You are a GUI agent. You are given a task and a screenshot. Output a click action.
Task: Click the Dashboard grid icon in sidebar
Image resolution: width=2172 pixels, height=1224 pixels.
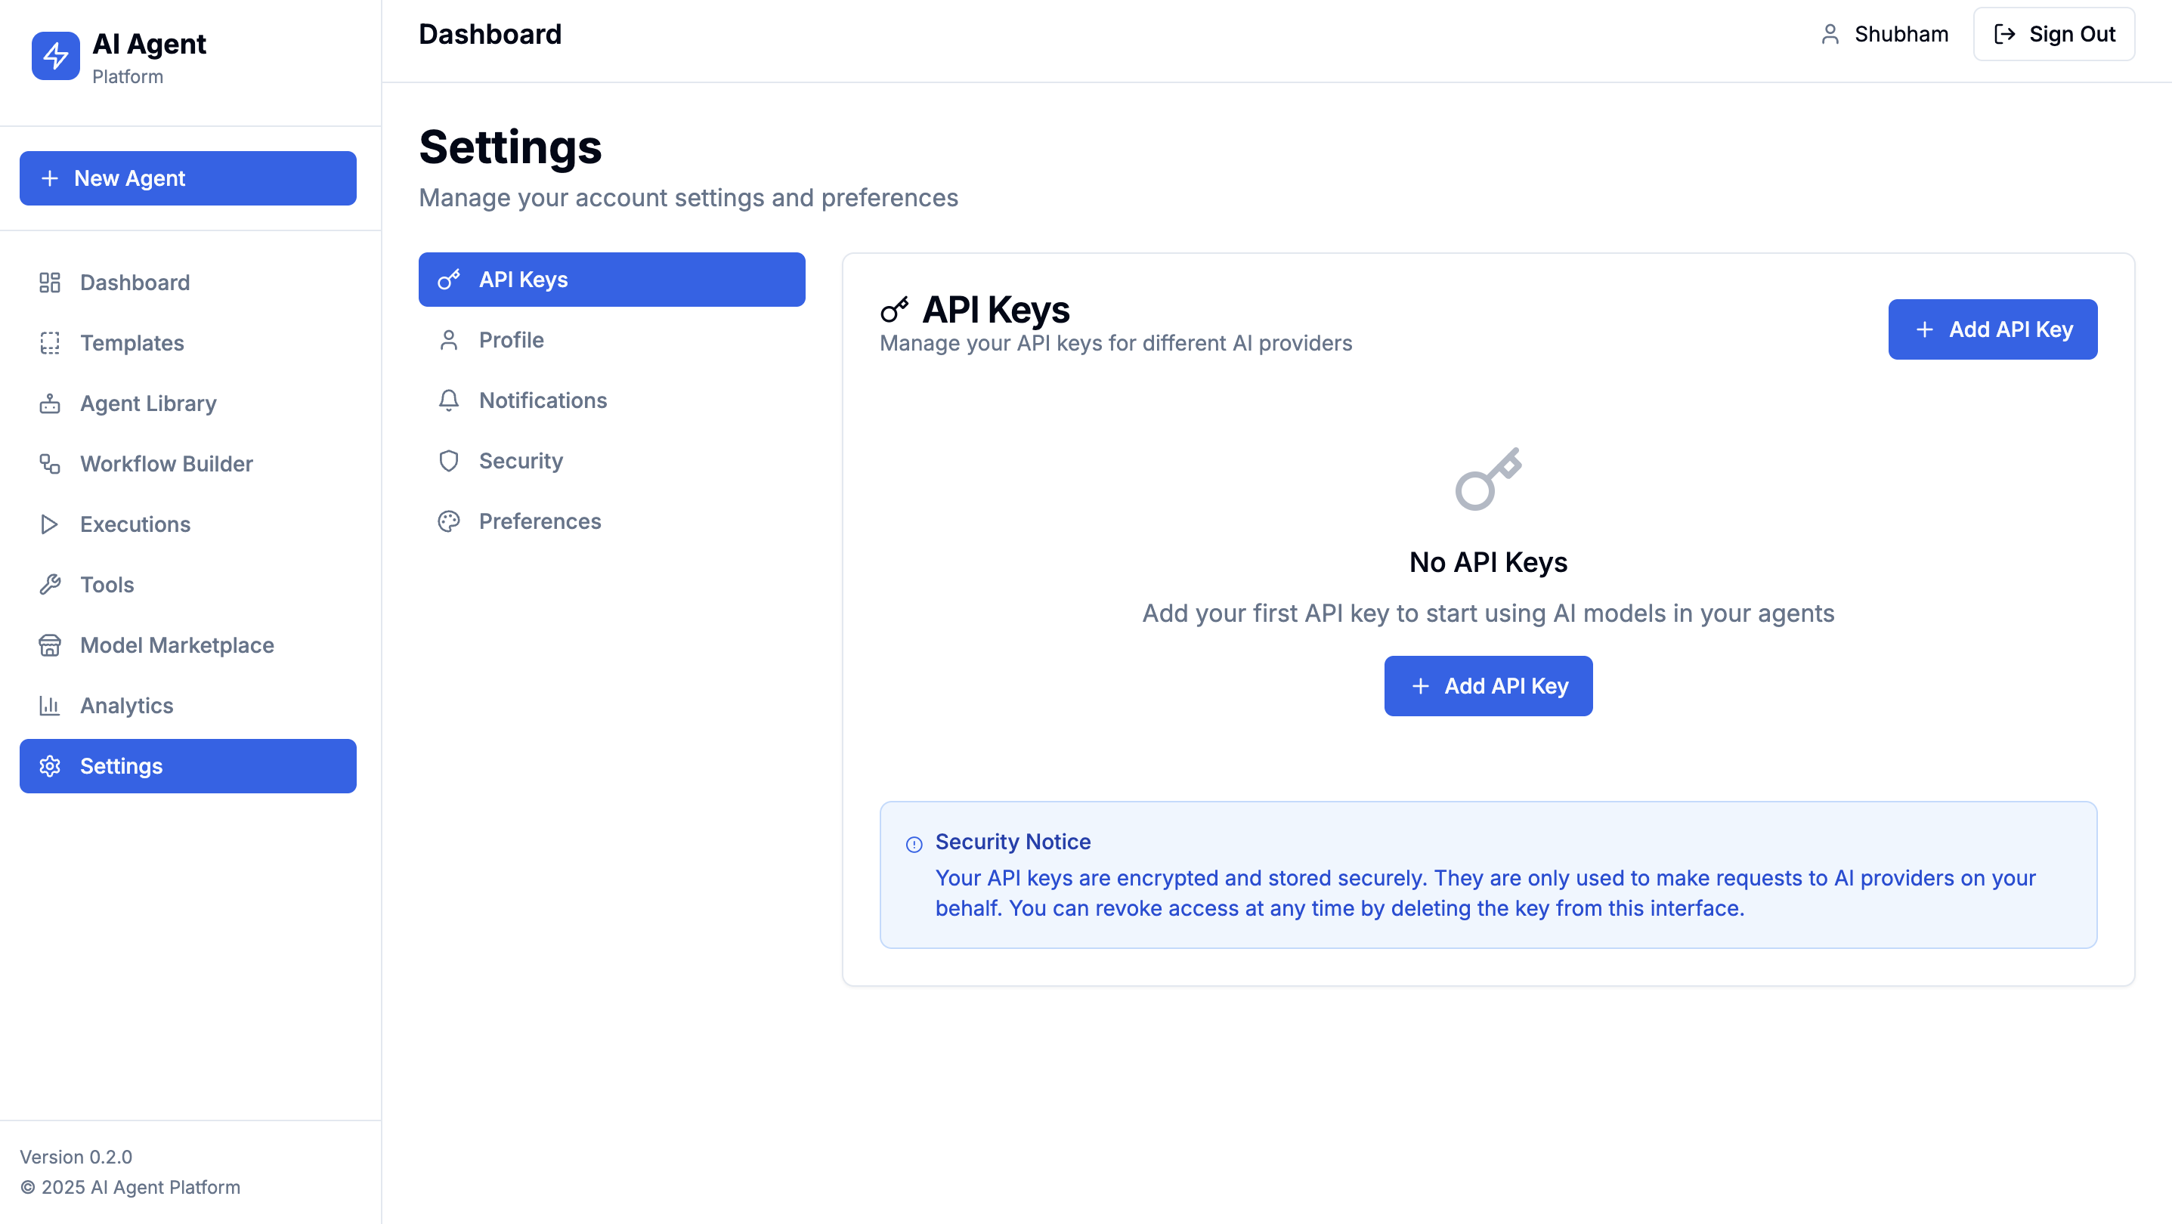50,283
